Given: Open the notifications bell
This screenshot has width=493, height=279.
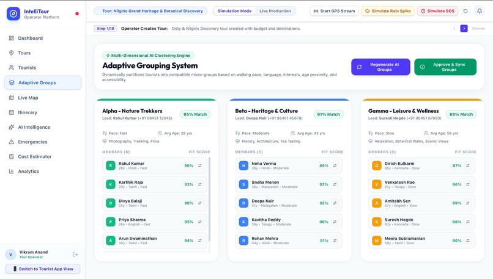Looking at the screenshot, I should [480, 11].
